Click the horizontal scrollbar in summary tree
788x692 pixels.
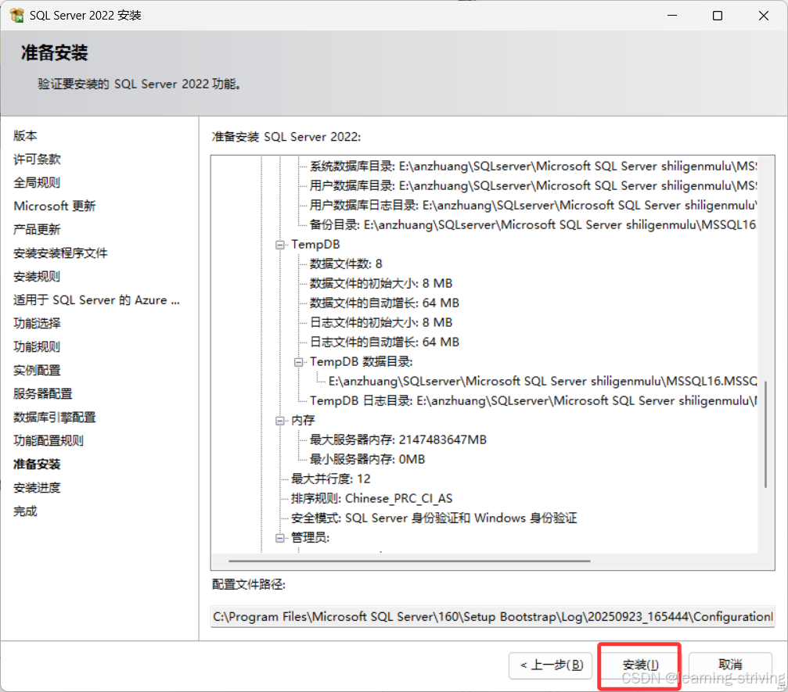tap(409, 561)
